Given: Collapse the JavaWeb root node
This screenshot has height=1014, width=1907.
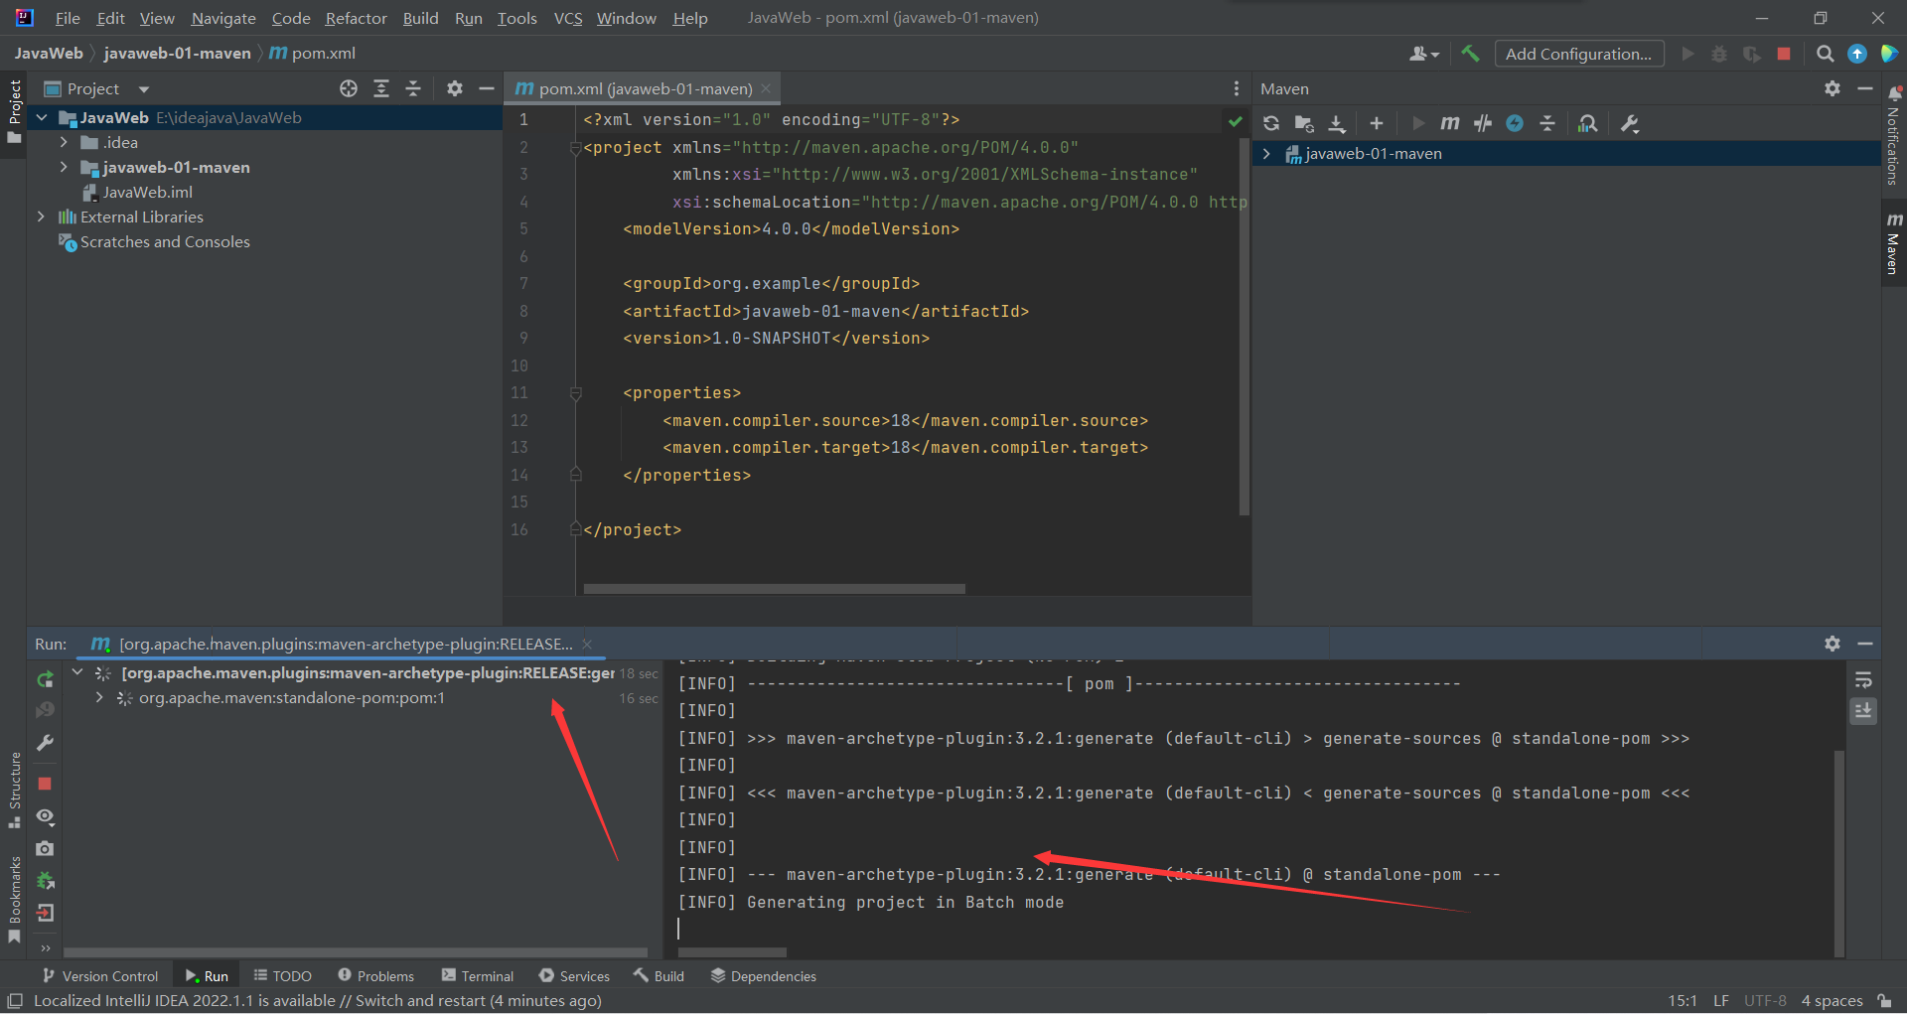Looking at the screenshot, I should coord(42,118).
